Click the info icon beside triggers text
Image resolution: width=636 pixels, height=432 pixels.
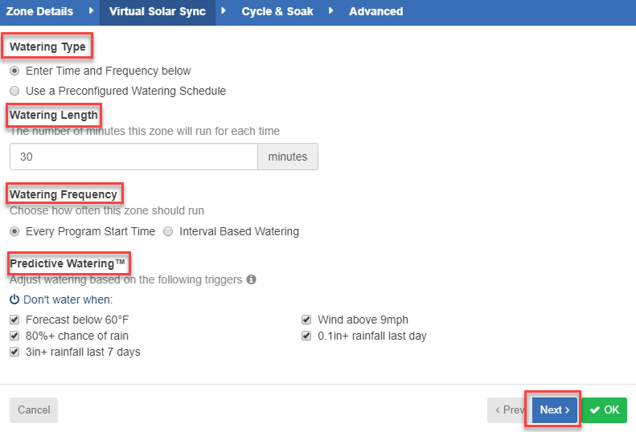252,279
